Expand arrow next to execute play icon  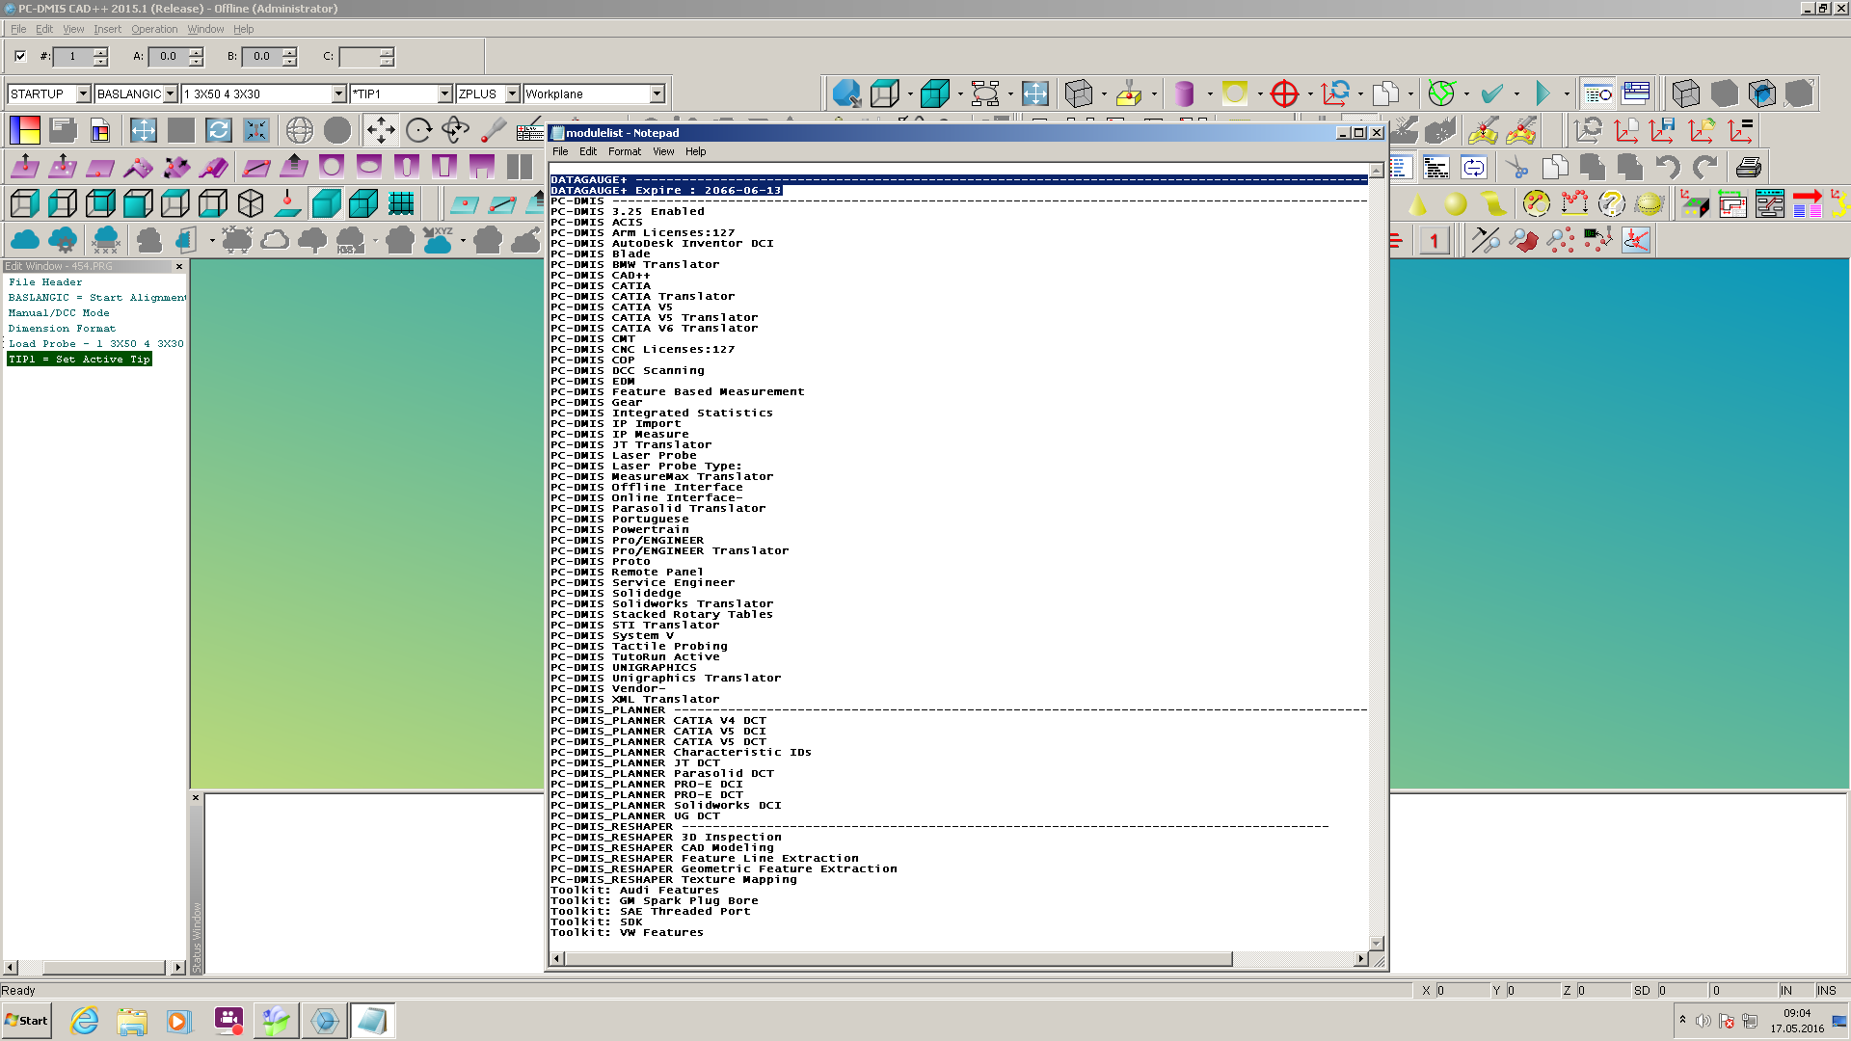coord(1567,93)
